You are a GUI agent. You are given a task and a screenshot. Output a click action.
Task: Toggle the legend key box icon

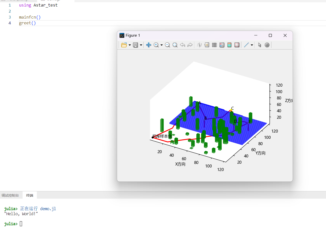[207, 45]
